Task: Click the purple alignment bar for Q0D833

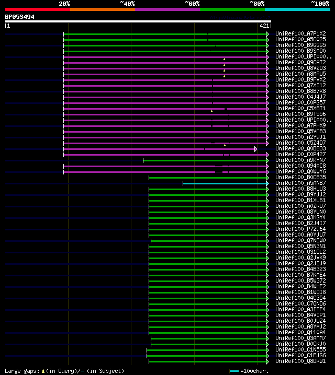Action: click(159, 149)
